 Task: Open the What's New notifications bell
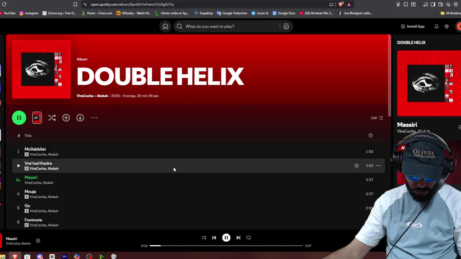pos(436,26)
